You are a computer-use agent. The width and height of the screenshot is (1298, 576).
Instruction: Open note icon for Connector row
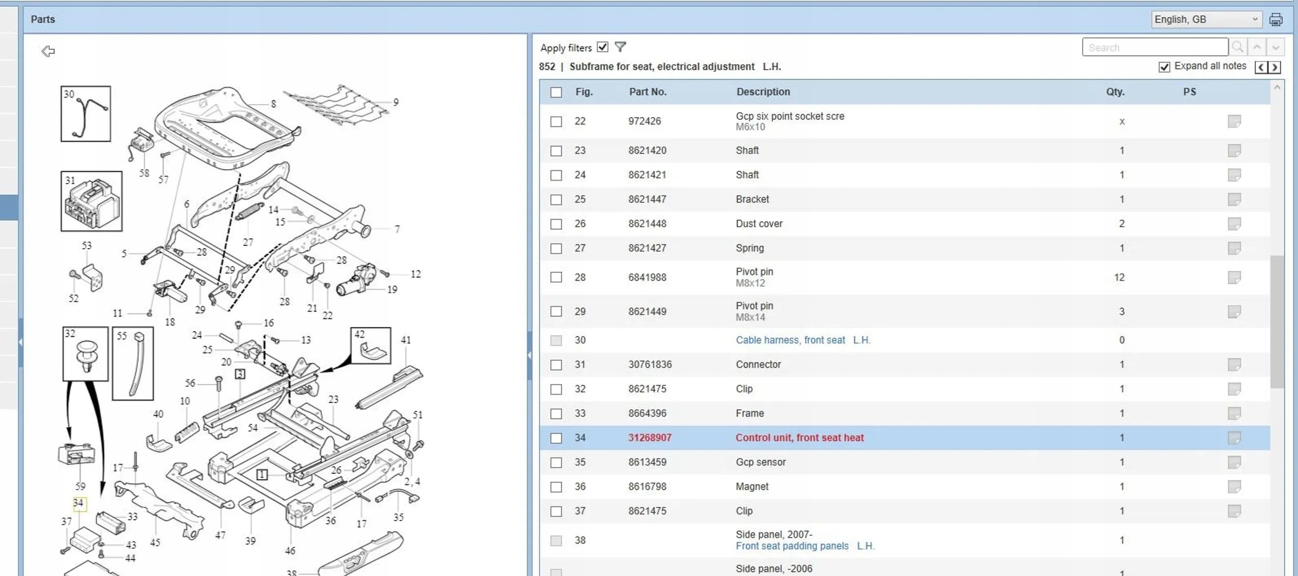[1234, 364]
